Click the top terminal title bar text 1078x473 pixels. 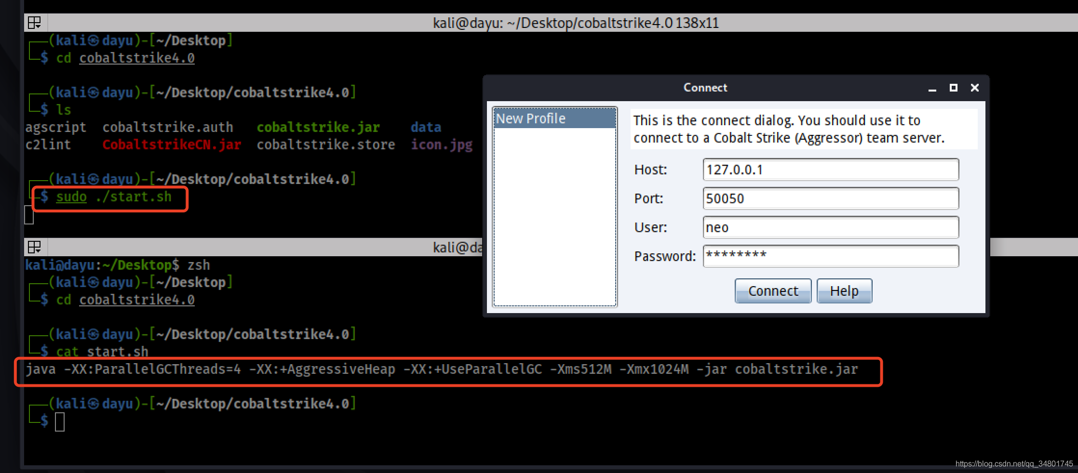[x=576, y=23]
